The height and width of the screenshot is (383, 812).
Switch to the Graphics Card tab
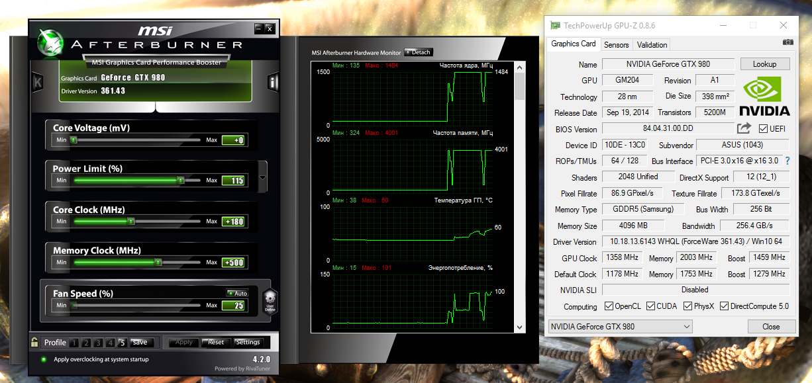click(x=574, y=44)
